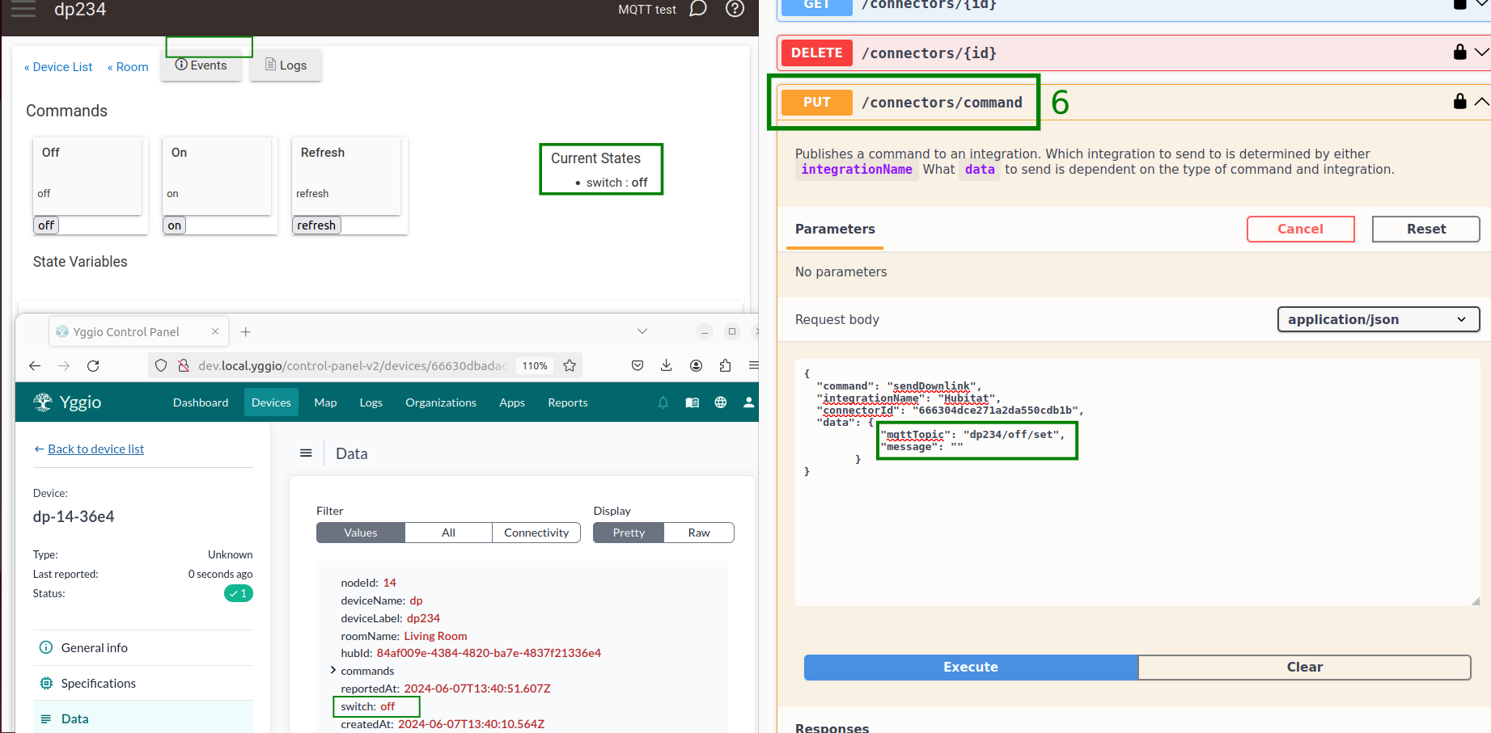Send the off command button

tap(46, 225)
